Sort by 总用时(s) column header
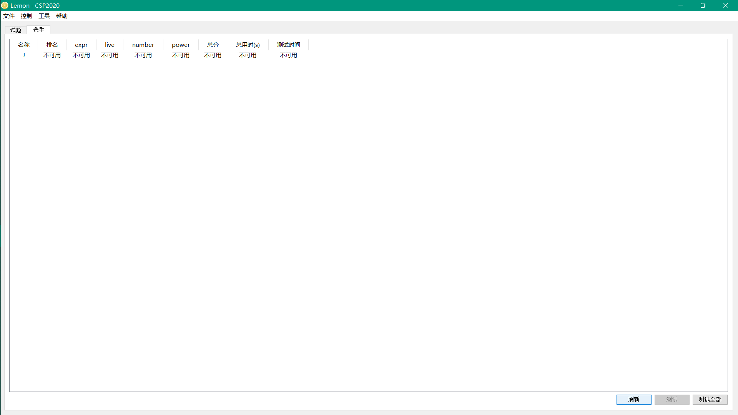The image size is (738, 415). pyautogui.click(x=248, y=45)
